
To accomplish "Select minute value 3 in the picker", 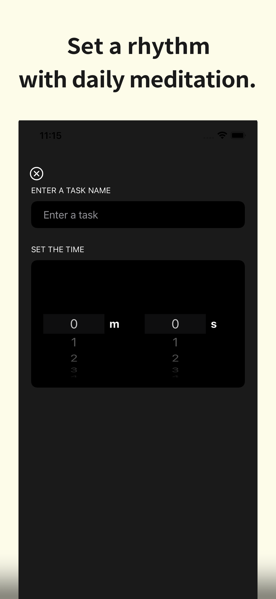I will [x=74, y=370].
